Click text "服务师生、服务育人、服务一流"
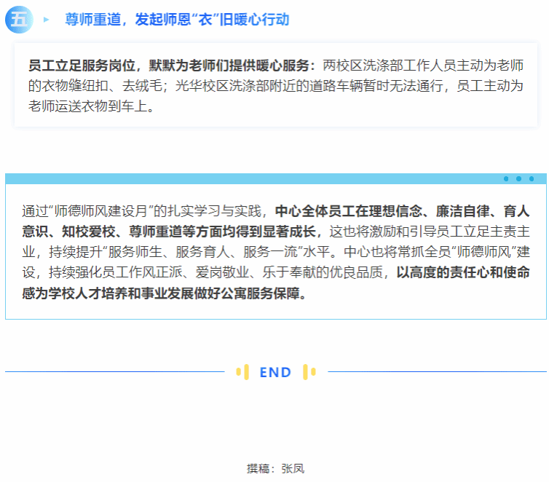This screenshot has width=549, height=482. pyautogui.click(x=202, y=252)
